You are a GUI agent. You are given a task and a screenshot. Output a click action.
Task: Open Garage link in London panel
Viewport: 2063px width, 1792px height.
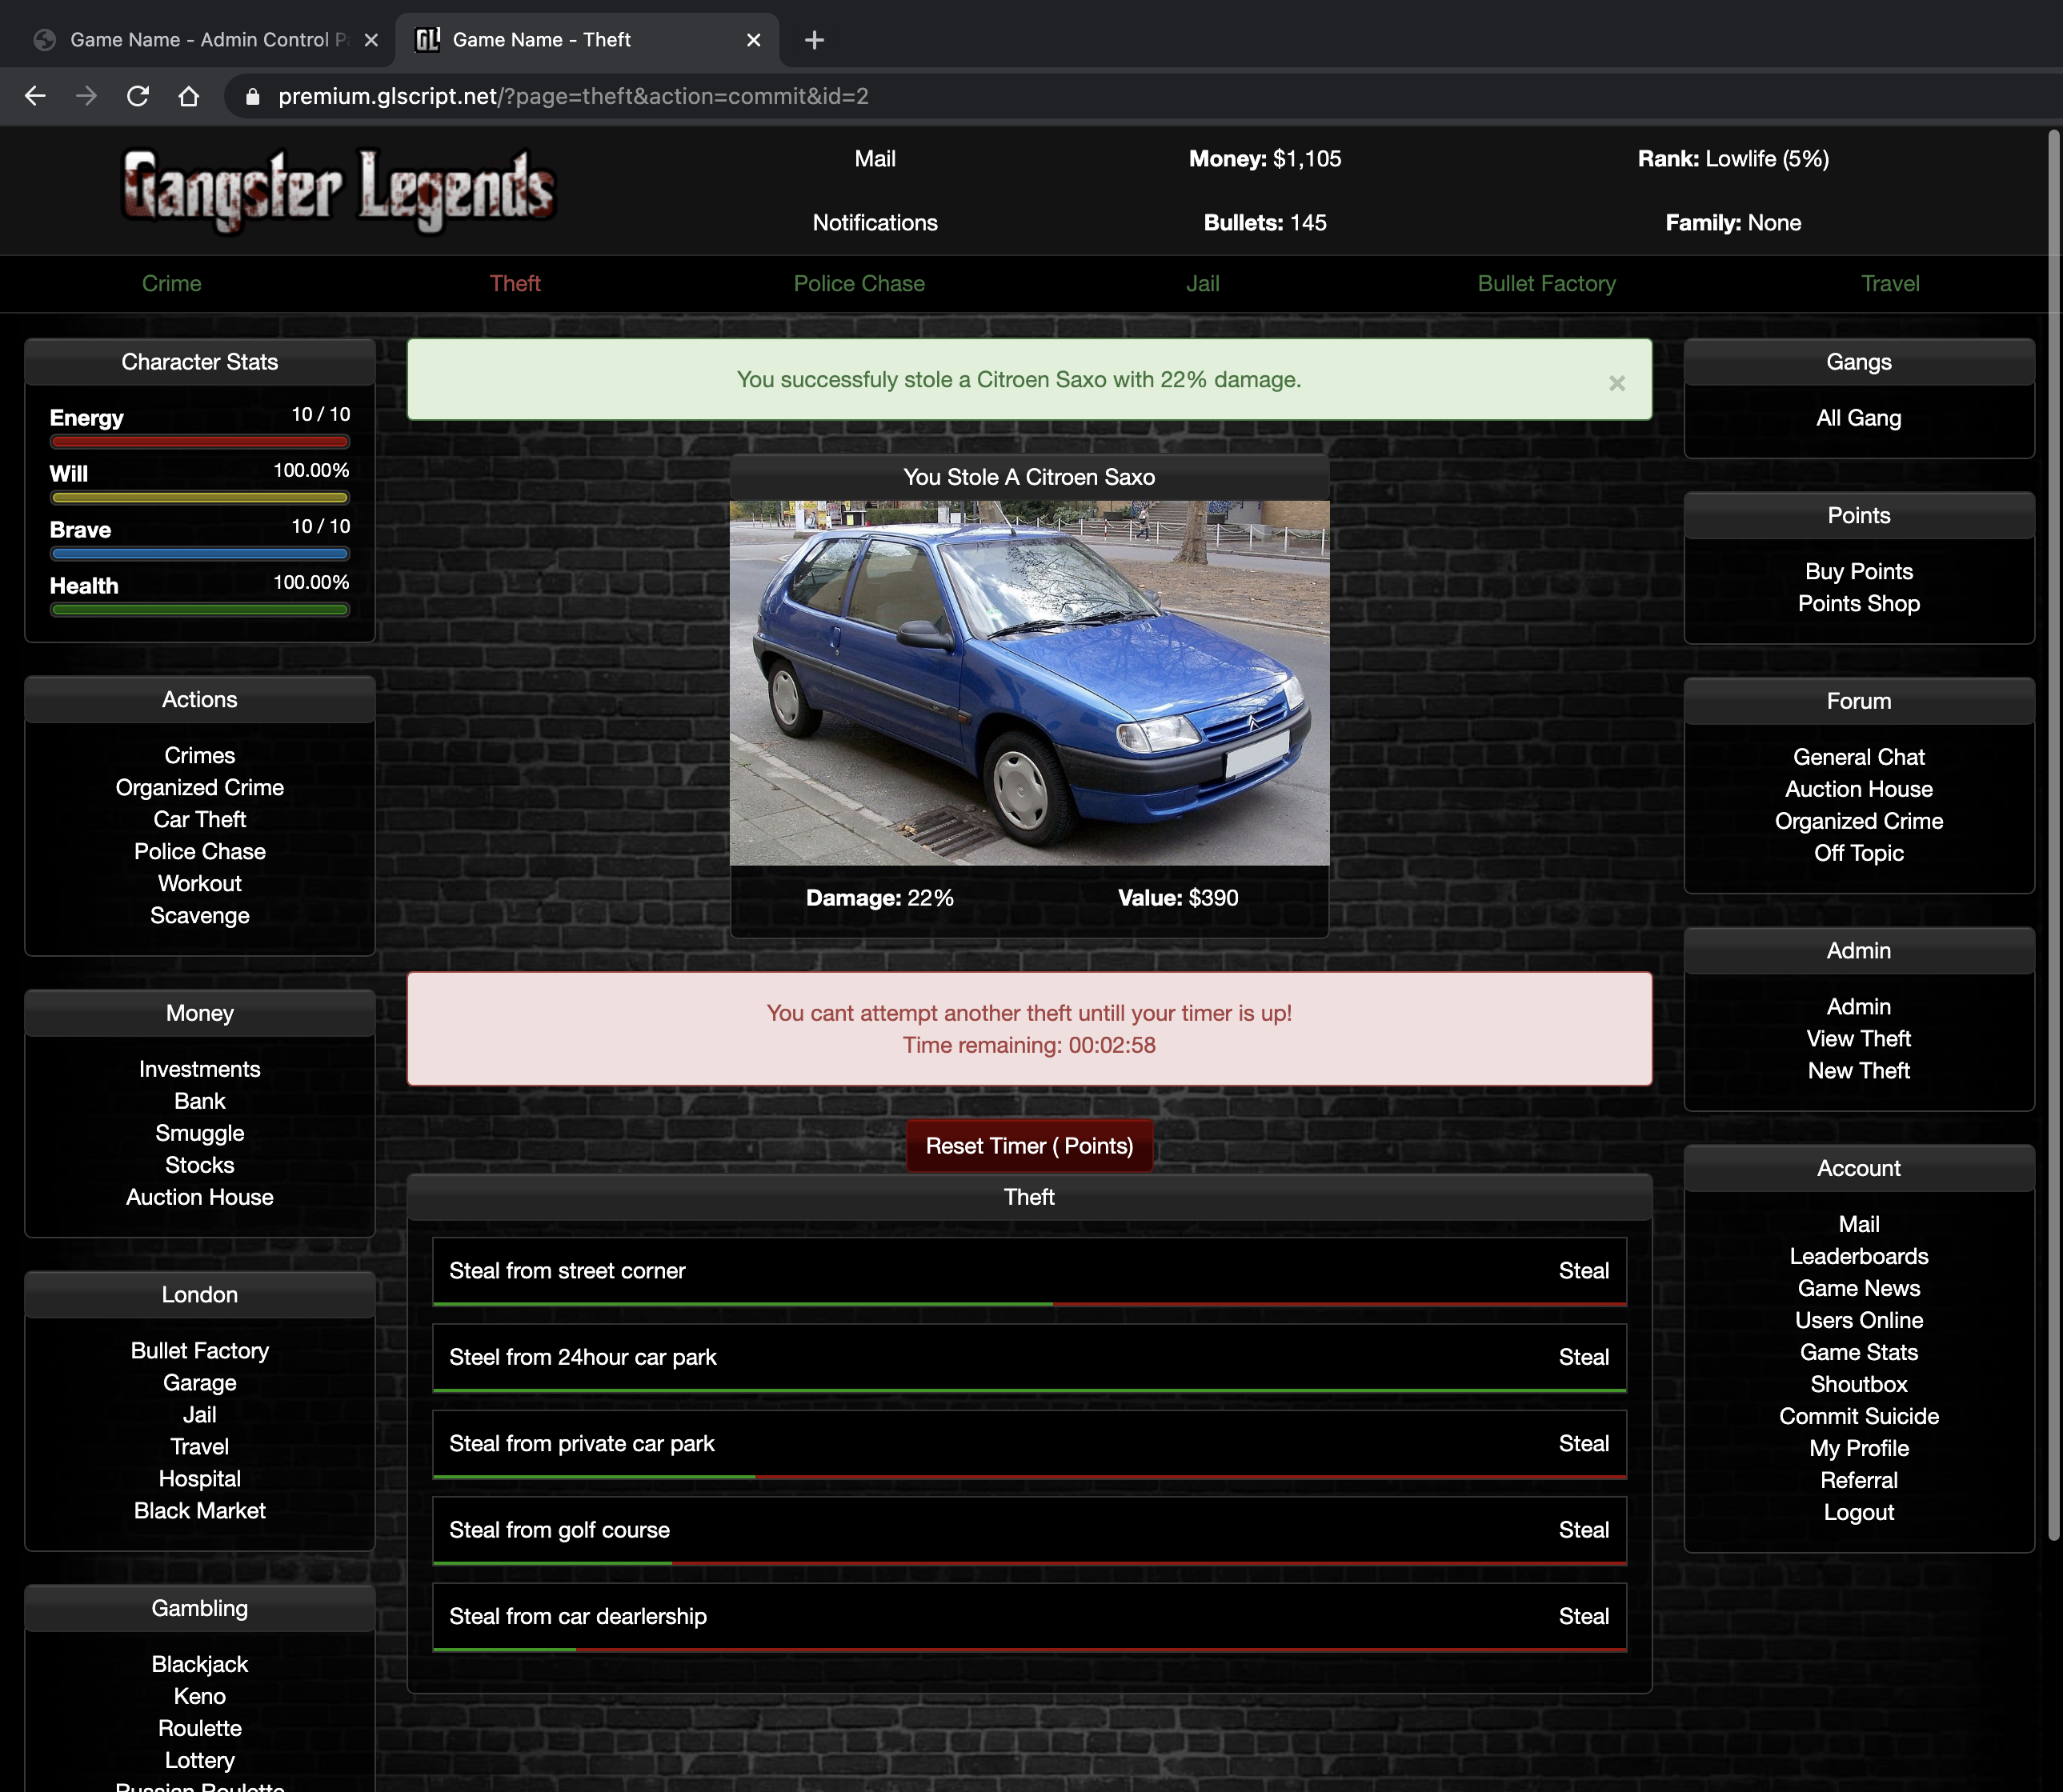(x=199, y=1383)
